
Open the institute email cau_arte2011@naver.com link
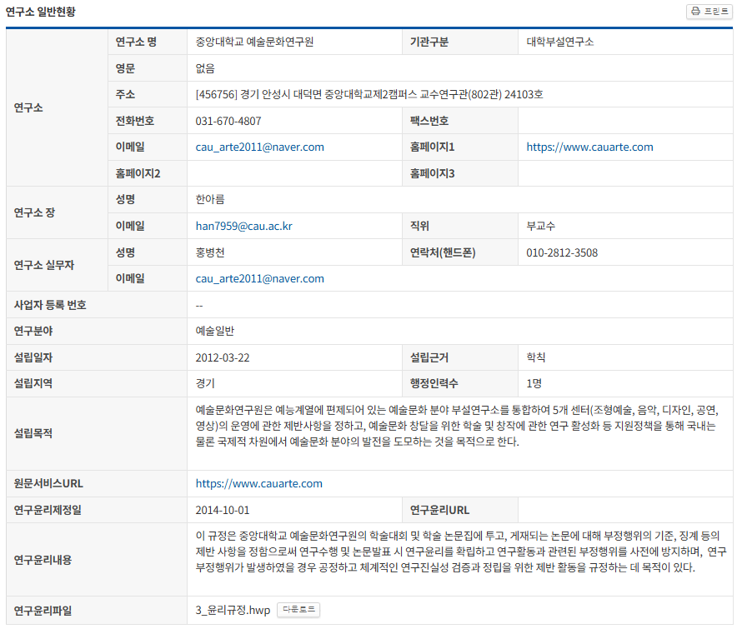(259, 147)
